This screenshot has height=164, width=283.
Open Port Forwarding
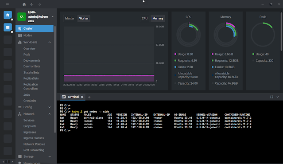[34, 150]
